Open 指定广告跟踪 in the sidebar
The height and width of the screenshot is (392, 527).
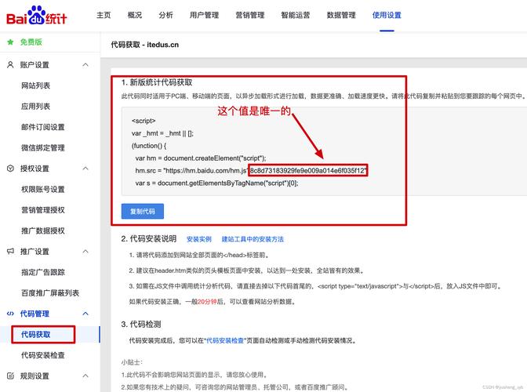[43, 272]
